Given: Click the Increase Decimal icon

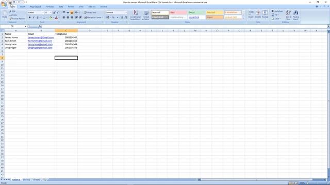Looking at the screenshot, I should click(122, 17).
